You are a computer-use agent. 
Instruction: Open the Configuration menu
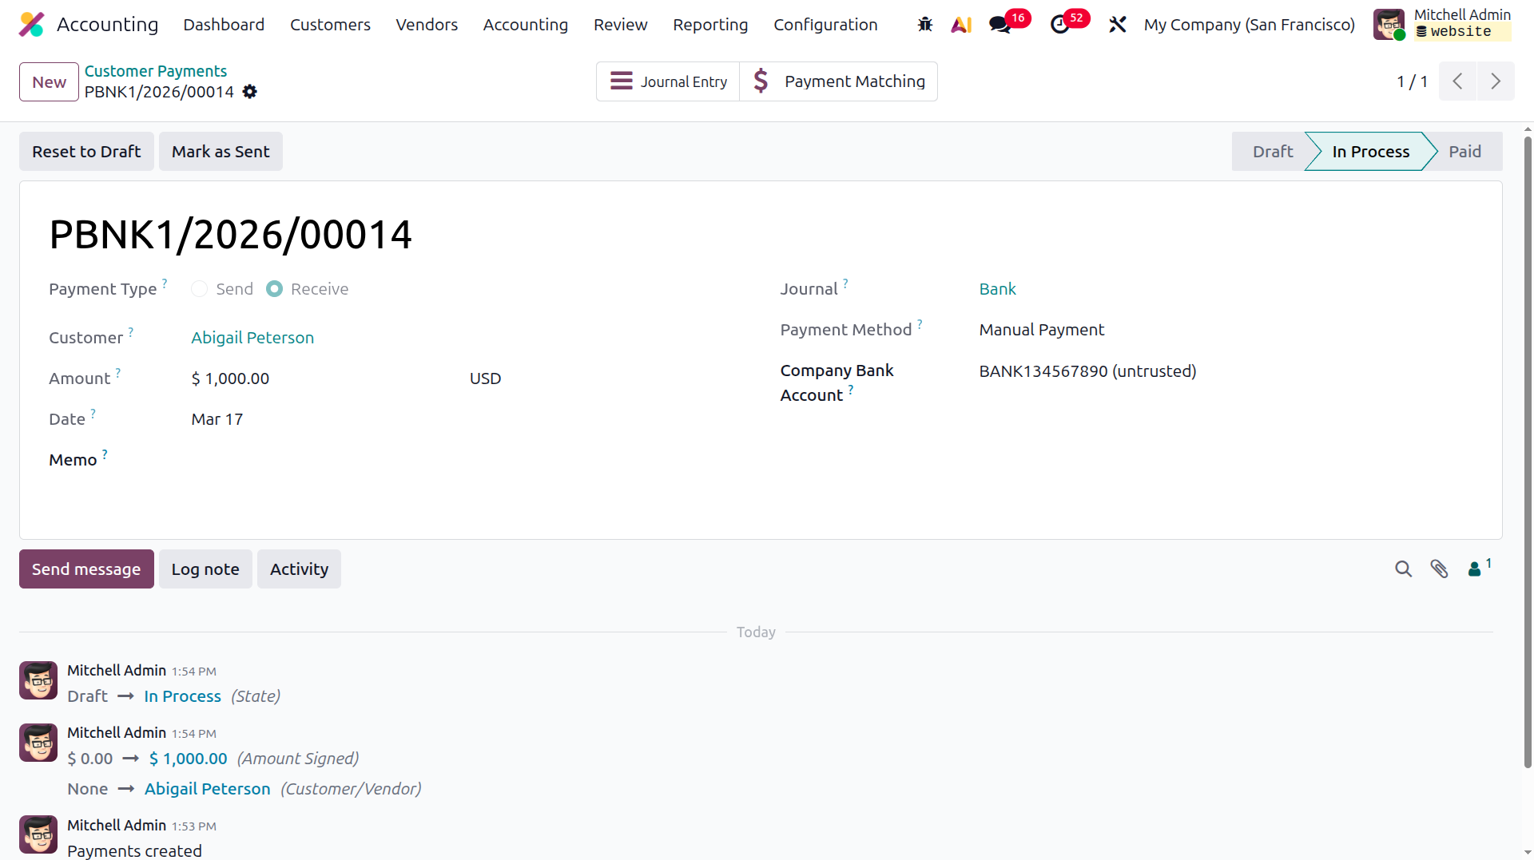coord(825,25)
